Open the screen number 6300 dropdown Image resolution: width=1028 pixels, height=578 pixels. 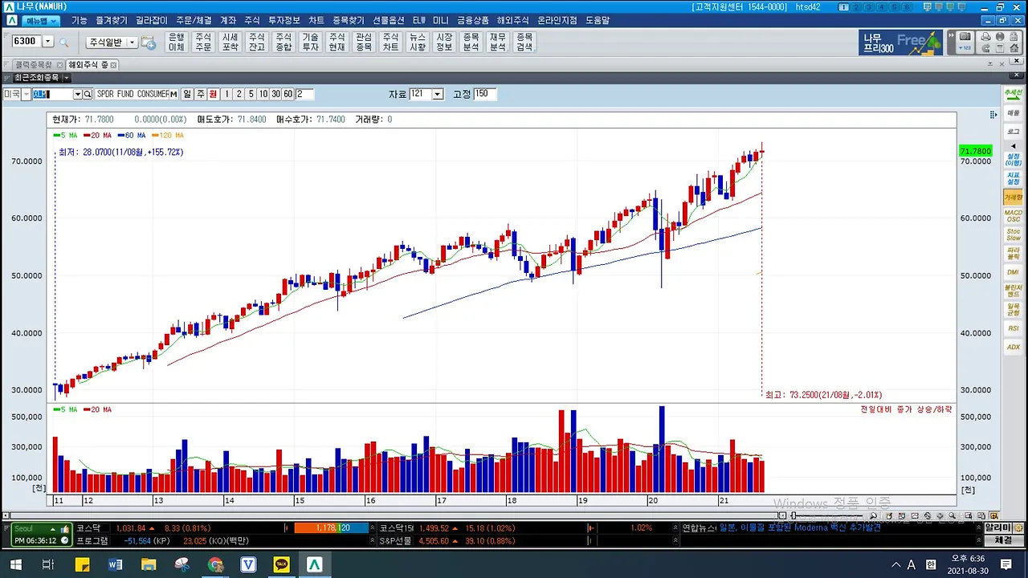tap(47, 41)
